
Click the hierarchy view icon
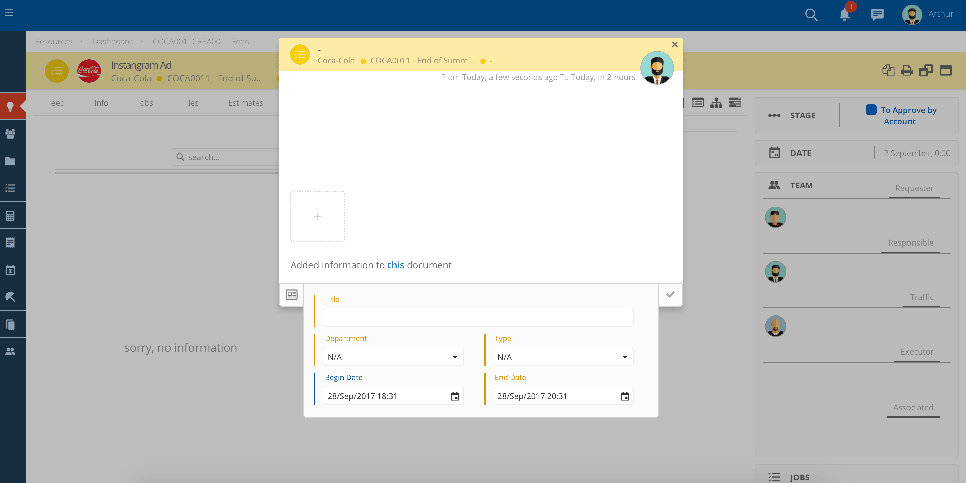click(x=716, y=102)
